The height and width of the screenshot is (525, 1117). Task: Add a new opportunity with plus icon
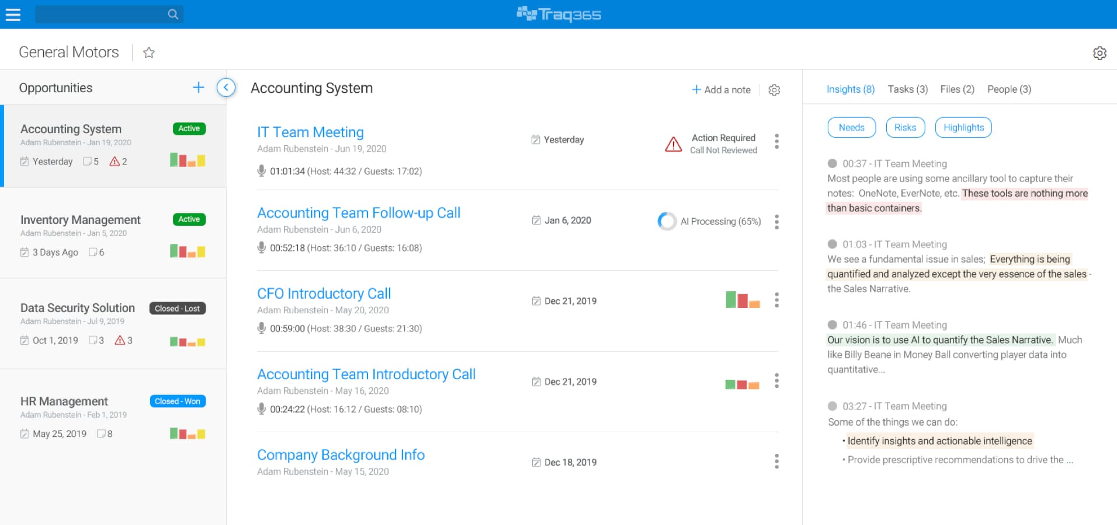[199, 87]
